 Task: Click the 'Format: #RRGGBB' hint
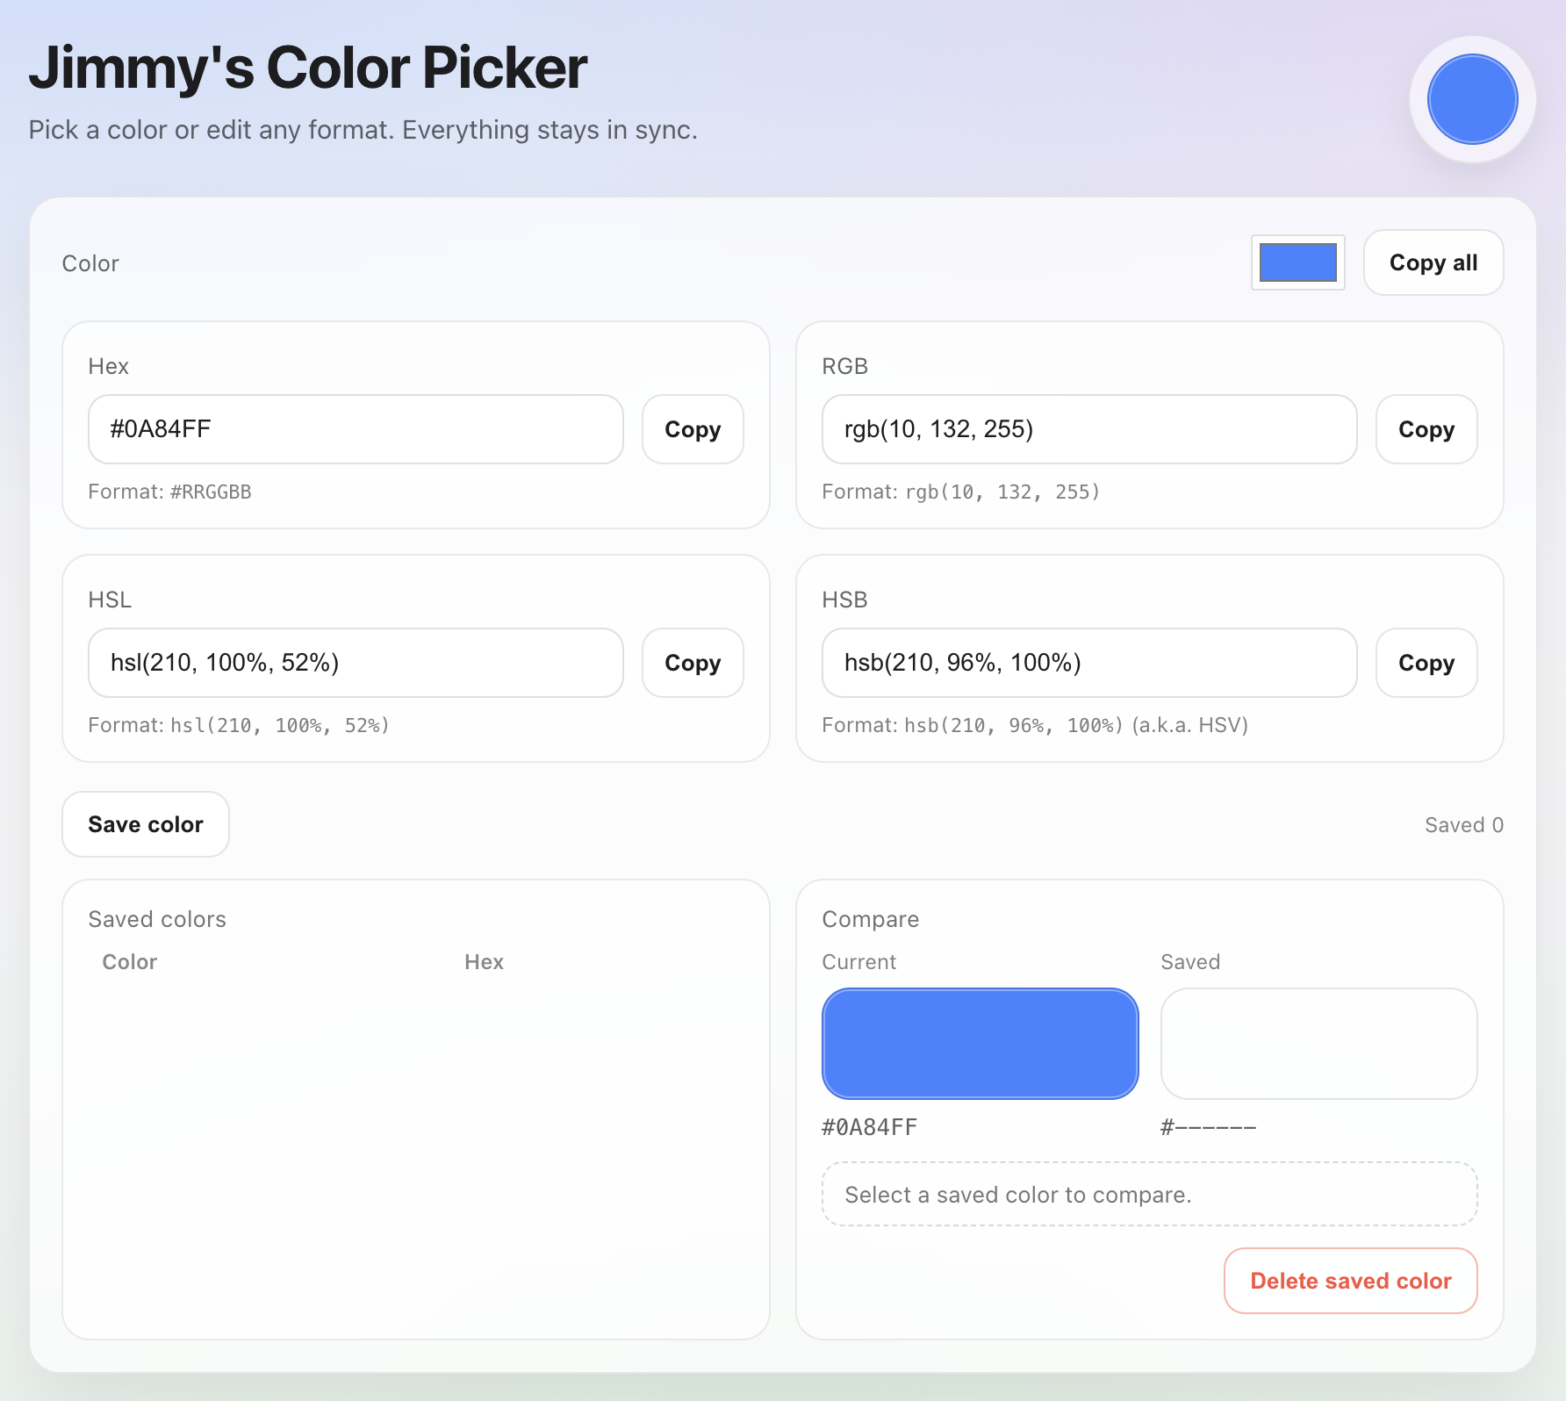(170, 492)
